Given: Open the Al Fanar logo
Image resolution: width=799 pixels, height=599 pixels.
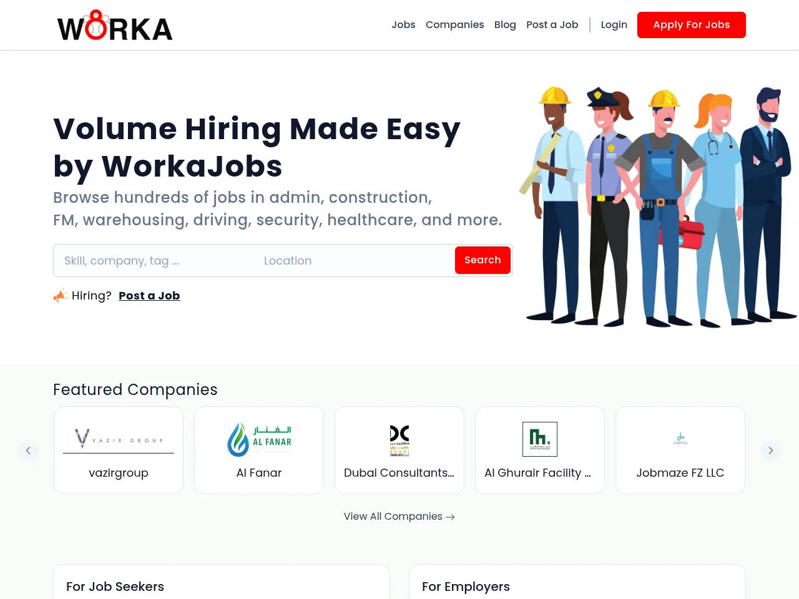Looking at the screenshot, I should [x=259, y=439].
